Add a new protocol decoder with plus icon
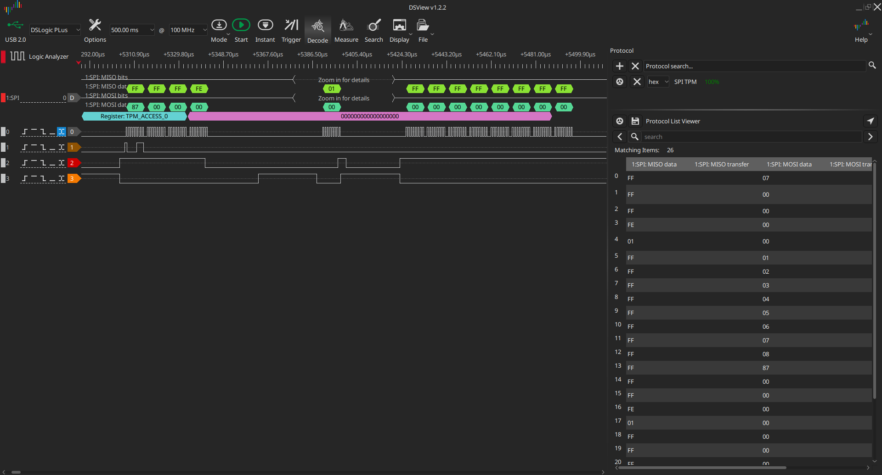The width and height of the screenshot is (882, 475). (620, 66)
